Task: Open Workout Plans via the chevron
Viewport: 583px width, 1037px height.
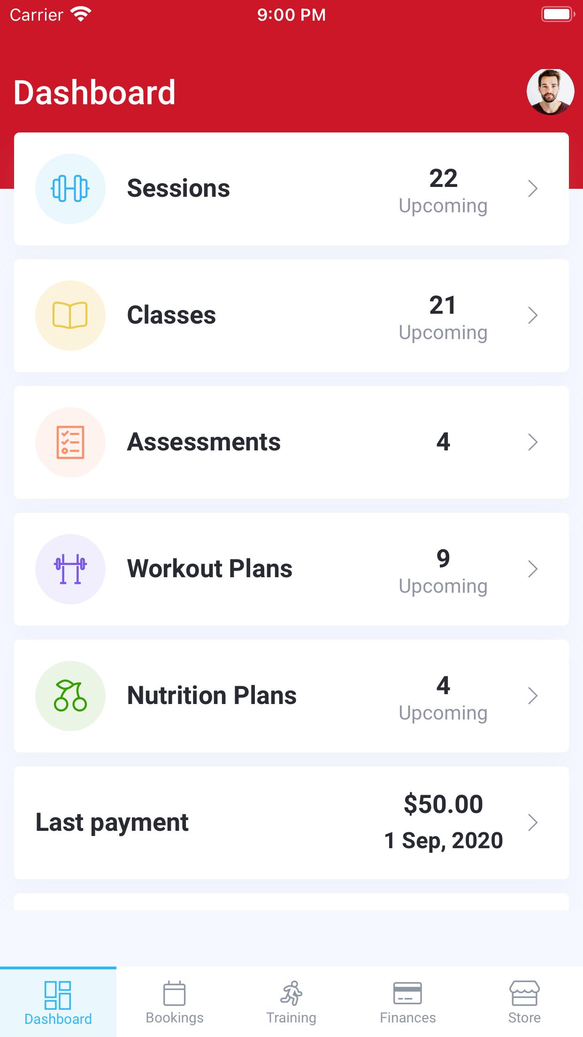Action: (533, 569)
